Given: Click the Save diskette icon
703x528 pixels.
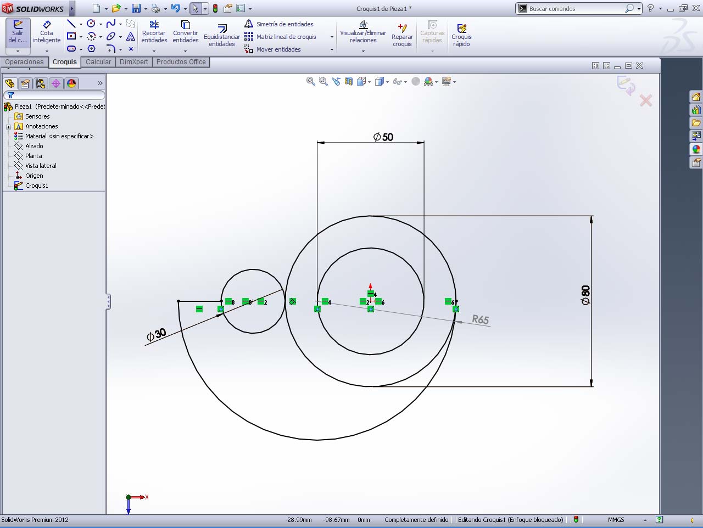Looking at the screenshot, I should tap(136, 8).
